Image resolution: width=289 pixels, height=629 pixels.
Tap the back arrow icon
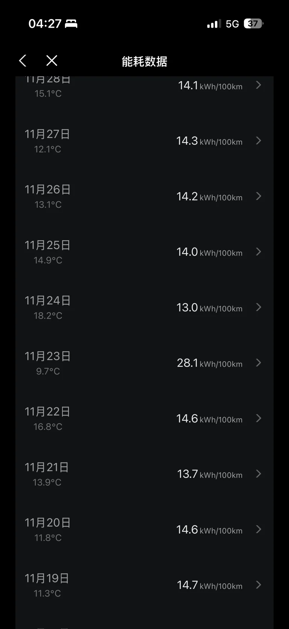tap(23, 61)
